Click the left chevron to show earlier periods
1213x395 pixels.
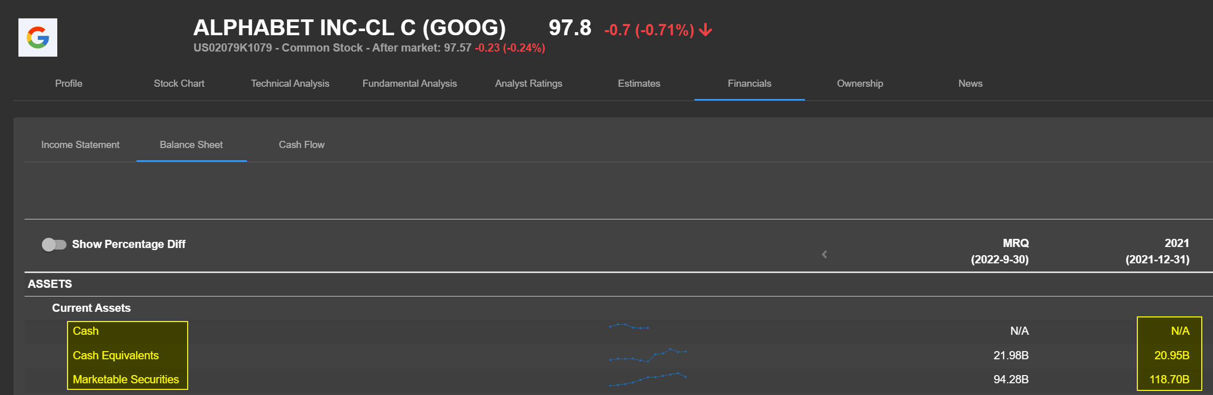coord(824,254)
